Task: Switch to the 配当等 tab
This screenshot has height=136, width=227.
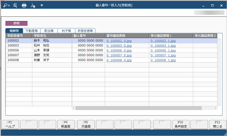Action: tap(49, 31)
